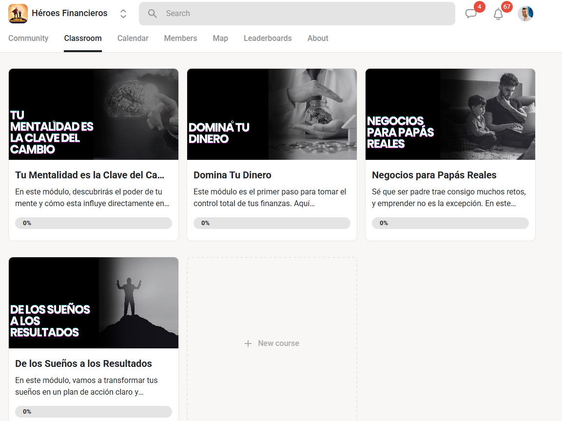562x421 pixels.
Task: Open Tu Mentalidad es la Clave thumbnail
Action: (x=94, y=114)
